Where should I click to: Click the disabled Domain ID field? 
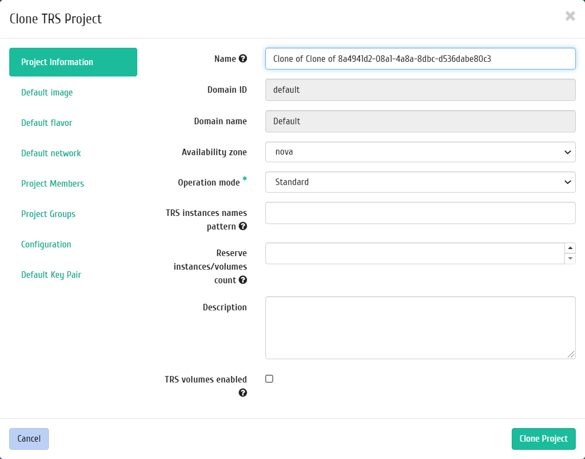[x=421, y=90]
